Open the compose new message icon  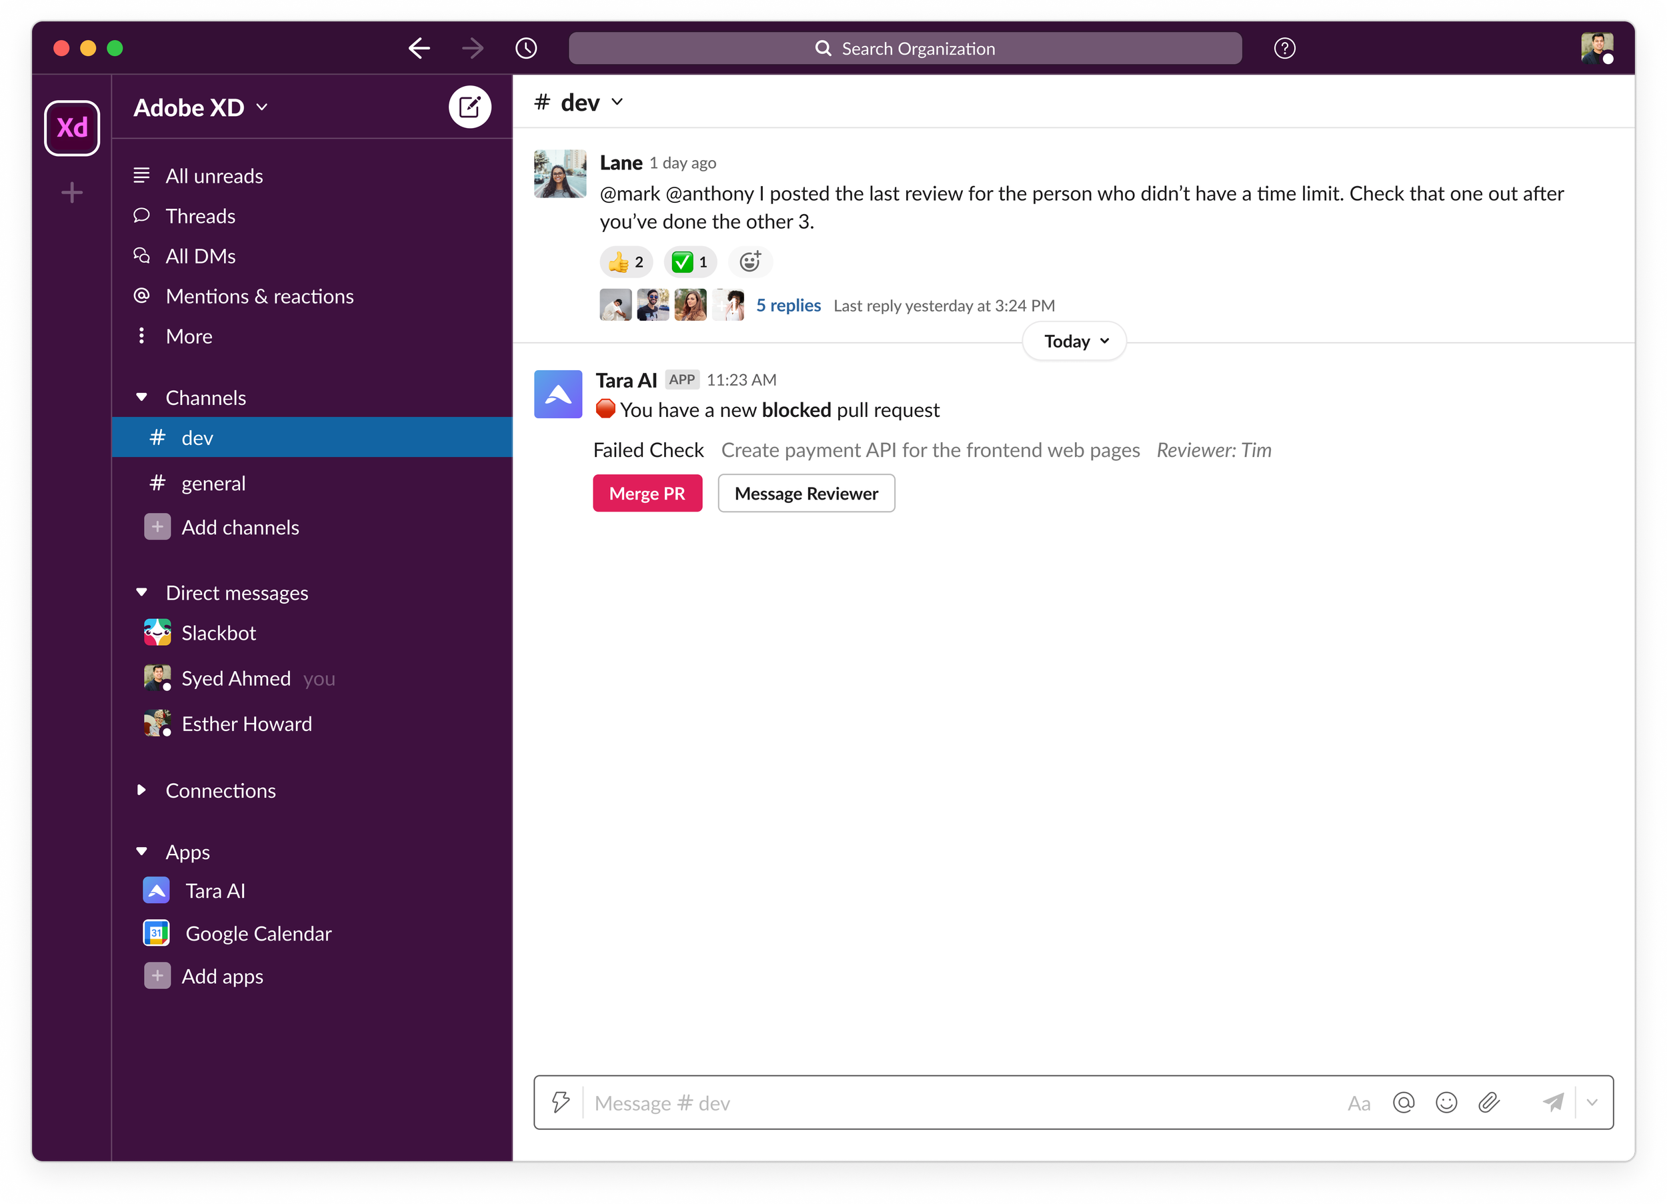[470, 107]
